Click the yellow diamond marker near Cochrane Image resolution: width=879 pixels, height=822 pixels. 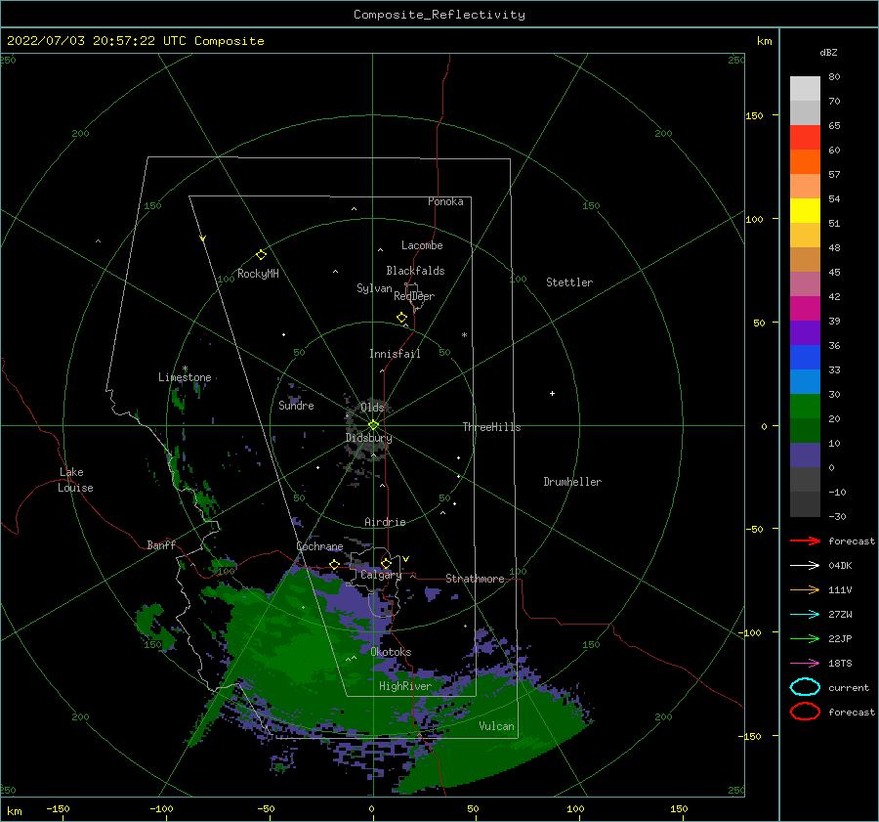point(335,564)
